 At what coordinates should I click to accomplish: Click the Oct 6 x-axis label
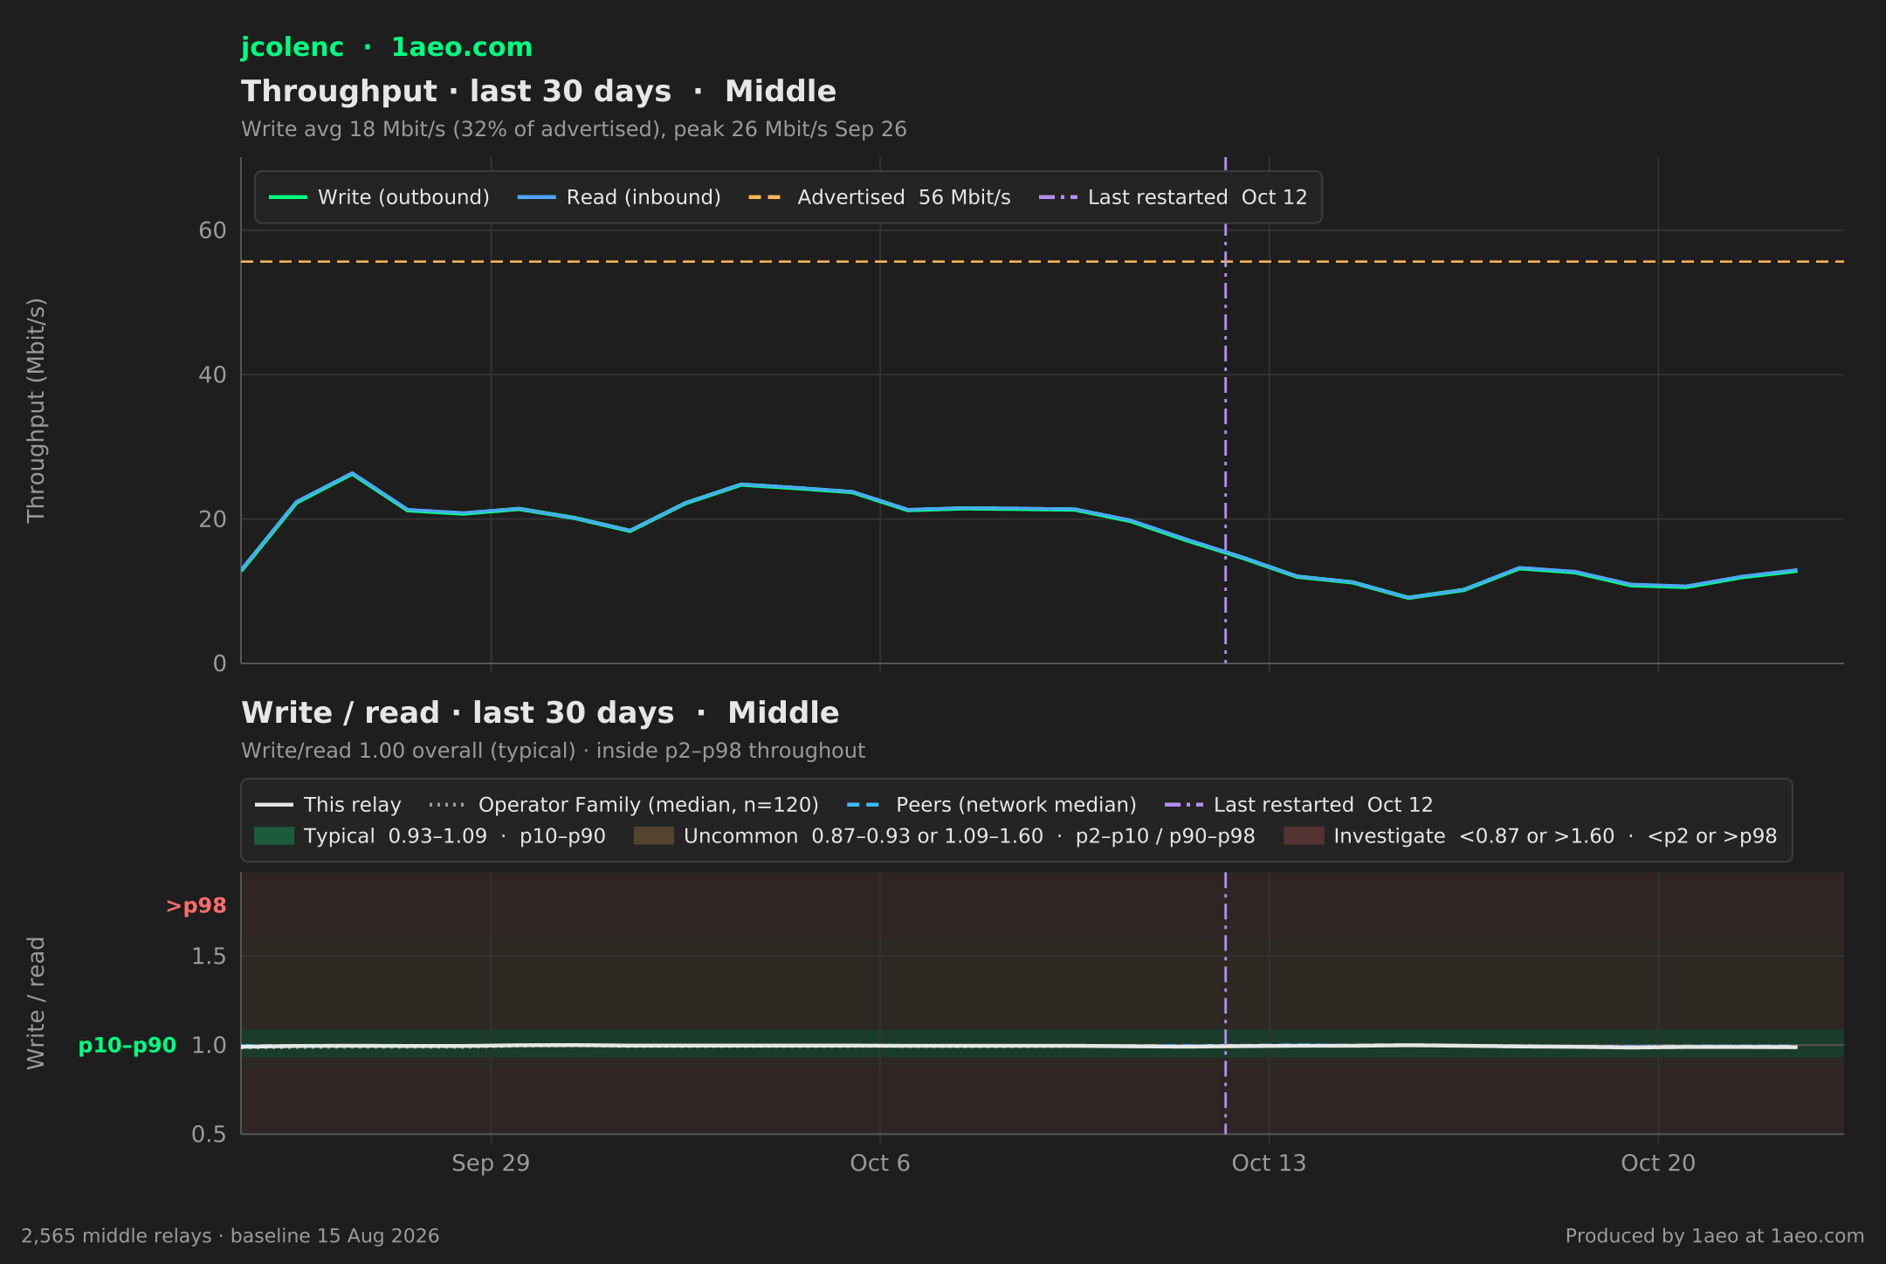tap(880, 1164)
